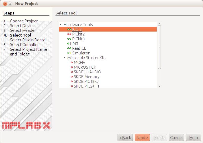
Task: Select PICkit2 in the tool list
Action: coord(78,34)
